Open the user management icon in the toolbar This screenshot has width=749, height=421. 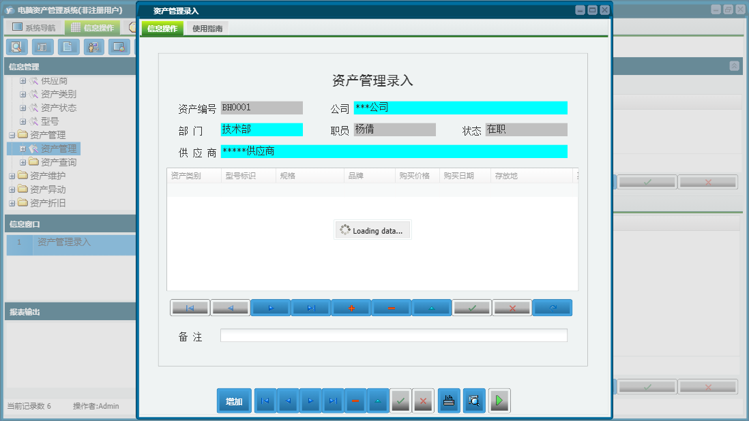[93, 47]
